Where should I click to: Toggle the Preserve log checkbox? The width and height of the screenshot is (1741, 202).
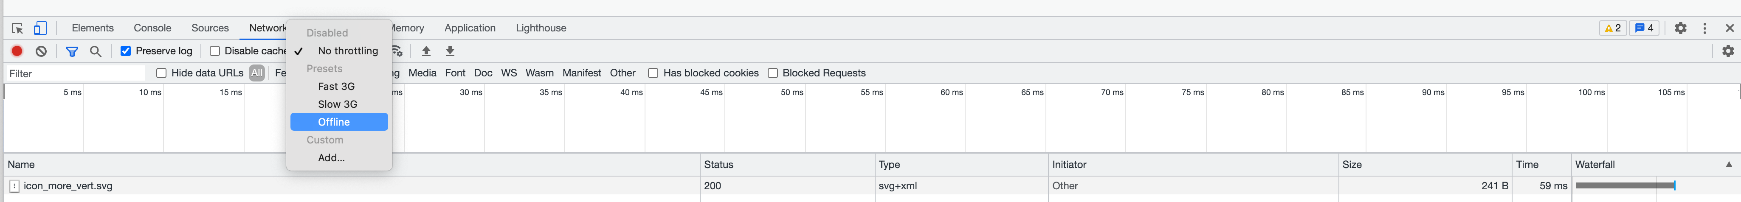pos(126,51)
